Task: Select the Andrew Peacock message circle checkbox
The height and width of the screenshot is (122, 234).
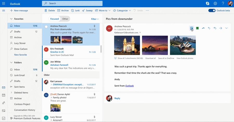Action: pos(46,26)
